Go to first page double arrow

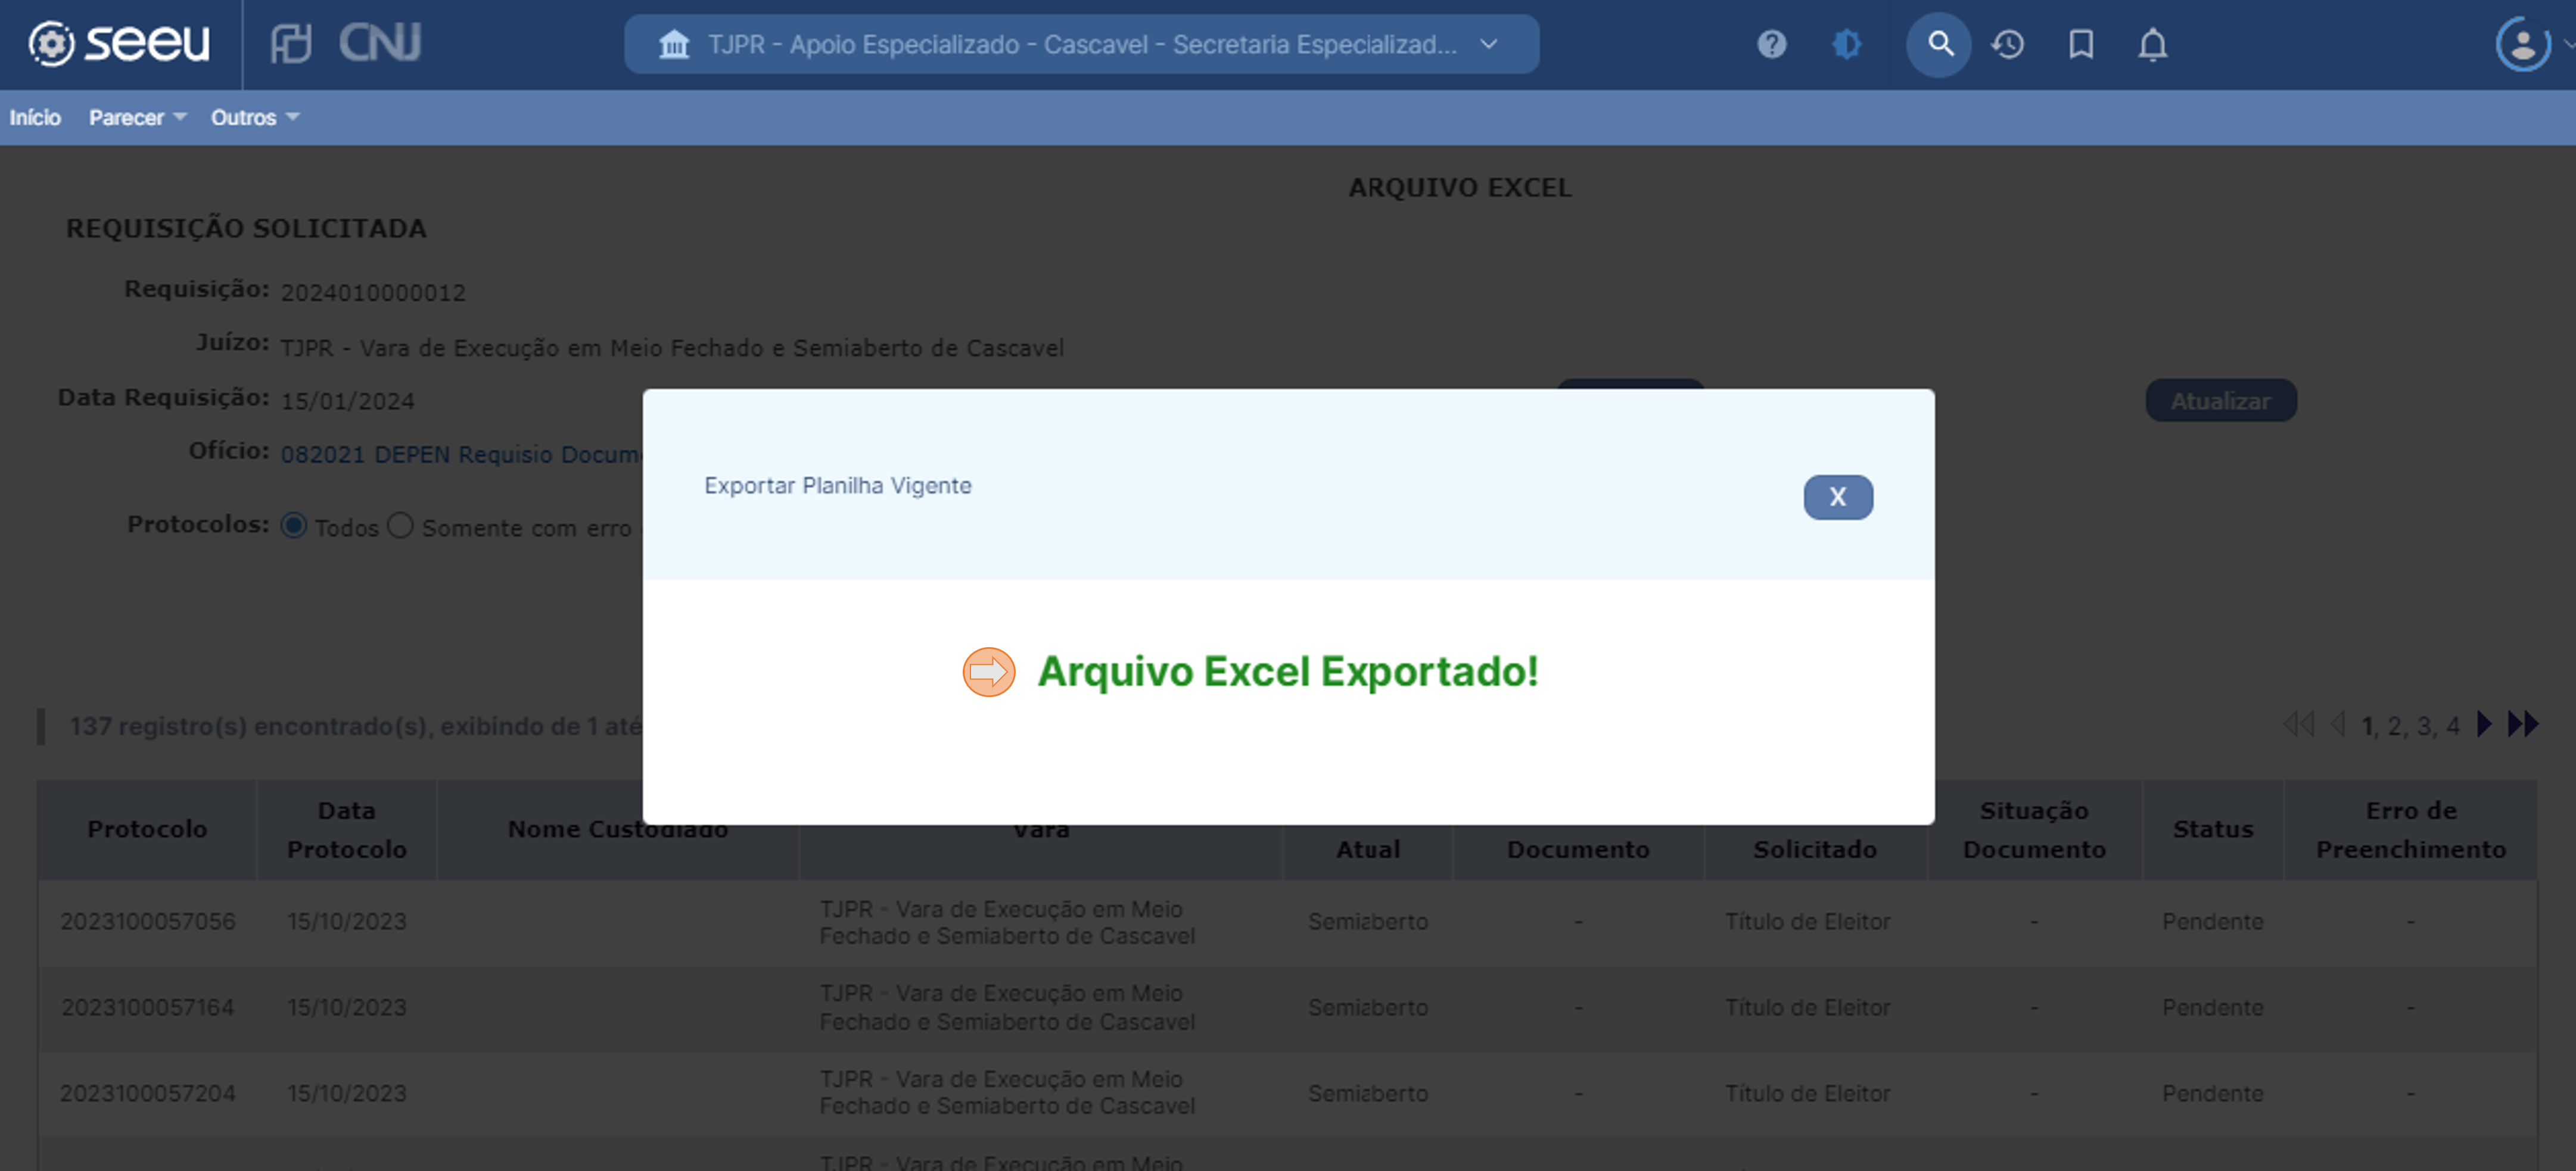2299,725
